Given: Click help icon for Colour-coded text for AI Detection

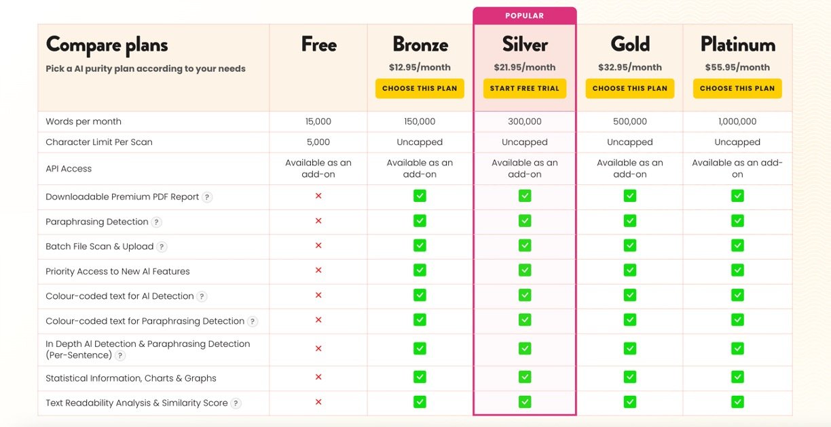Looking at the screenshot, I should (202, 296).
